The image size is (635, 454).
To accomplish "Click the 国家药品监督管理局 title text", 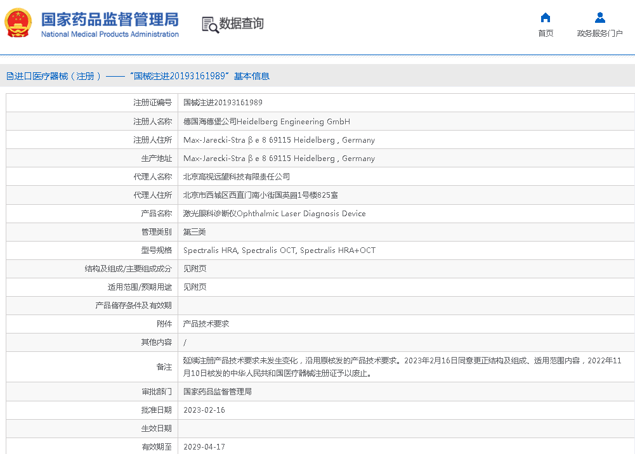I will [x=109, y=19].
